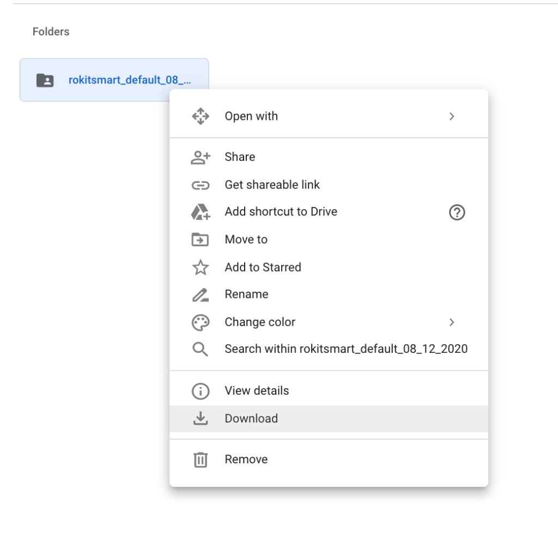The height and width of the screenshot is (533, 558).
Task: Click the Remove trash can icon
Action: point(201,460)
